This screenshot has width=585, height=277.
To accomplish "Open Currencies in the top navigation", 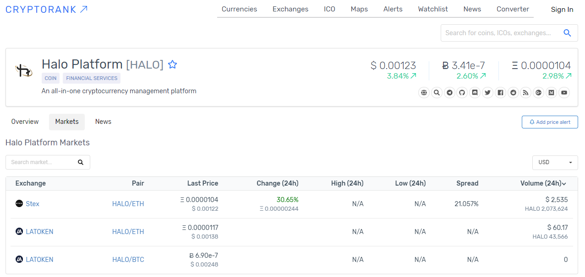I will 239,9.
